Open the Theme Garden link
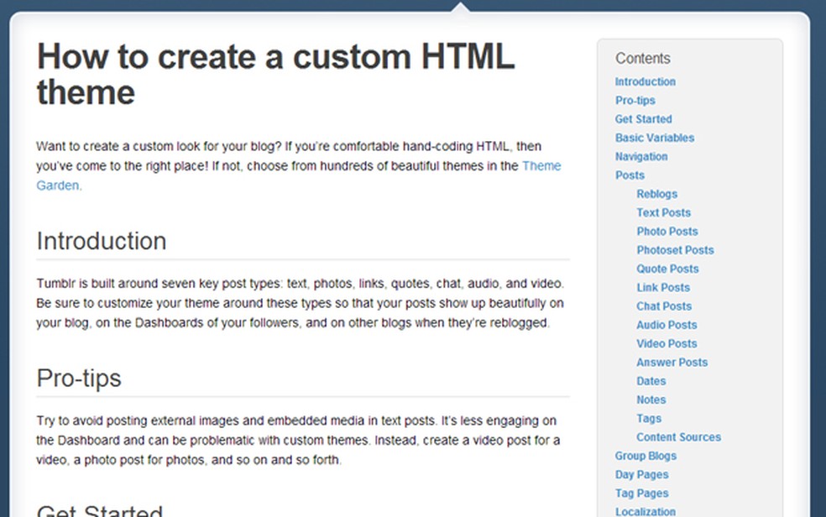 541,166
